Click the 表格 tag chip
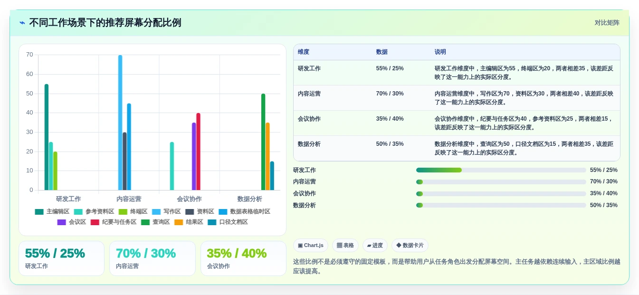This screenshot has height=295, width=639. (345, 246)
